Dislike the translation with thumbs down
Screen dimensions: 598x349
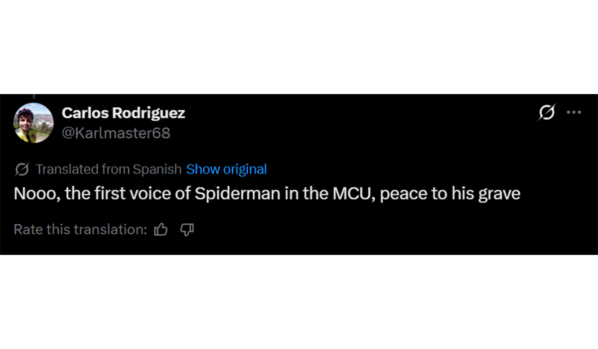187,229
